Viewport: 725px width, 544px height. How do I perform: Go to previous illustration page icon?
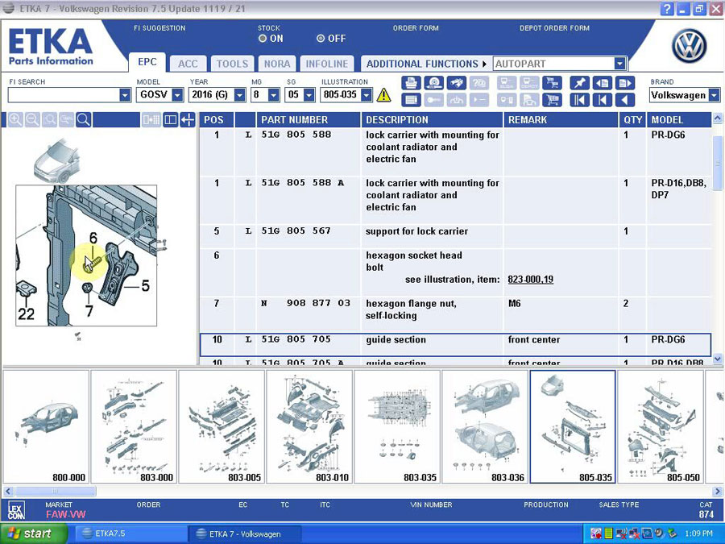[x=602, y=83]
